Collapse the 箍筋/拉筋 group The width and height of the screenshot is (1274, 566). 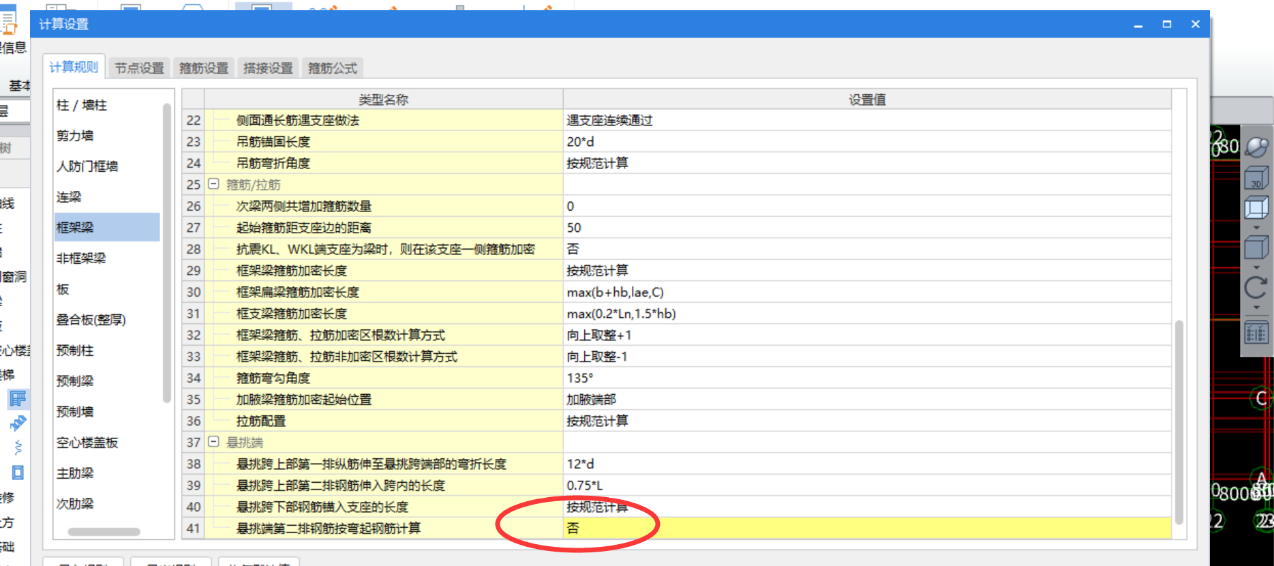[213, 184]
